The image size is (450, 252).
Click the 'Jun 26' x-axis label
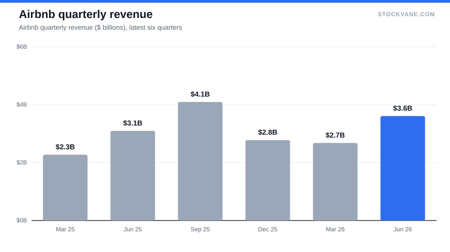click(x=403, y=229)
